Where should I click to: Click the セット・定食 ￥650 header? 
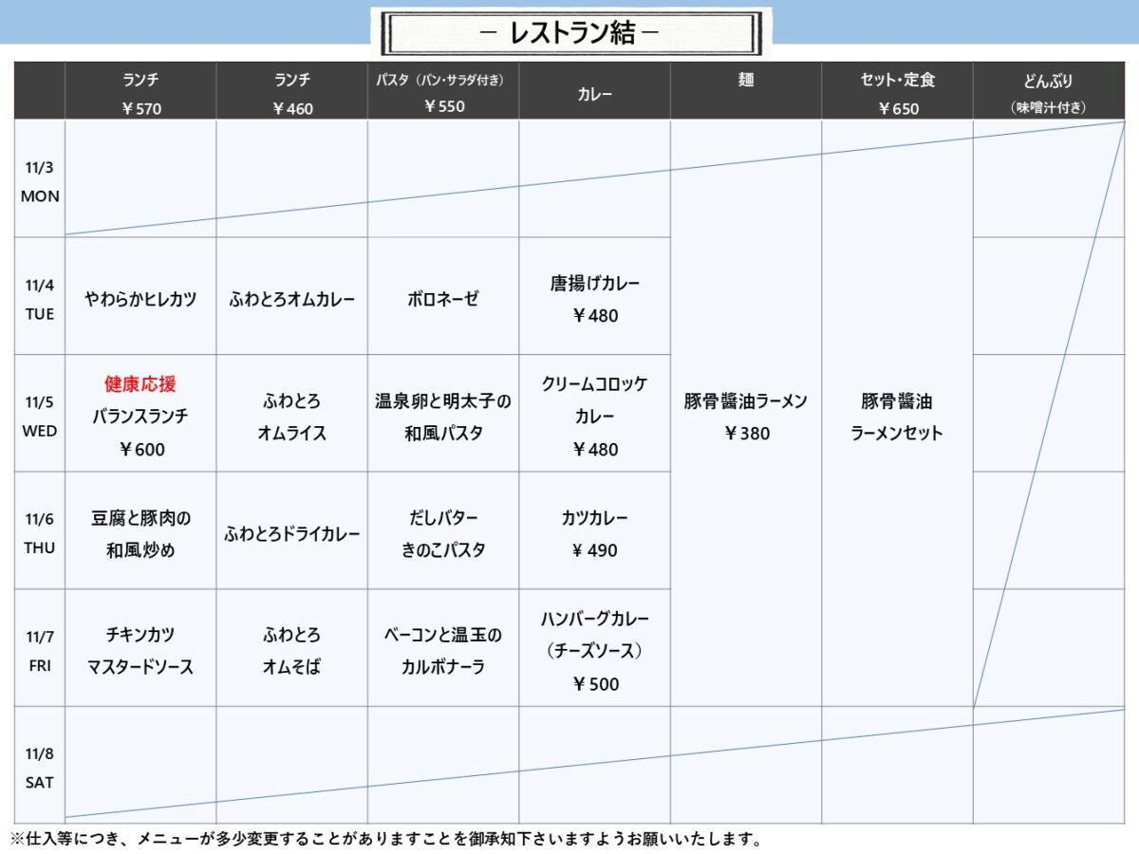897,93
